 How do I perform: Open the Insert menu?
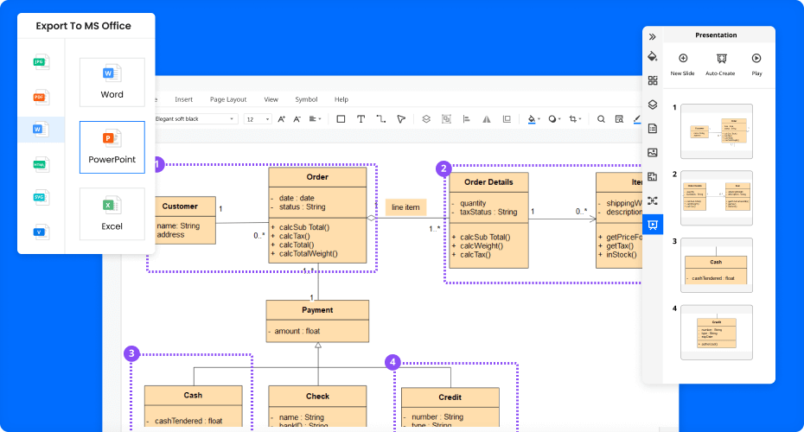pos(183,99)
